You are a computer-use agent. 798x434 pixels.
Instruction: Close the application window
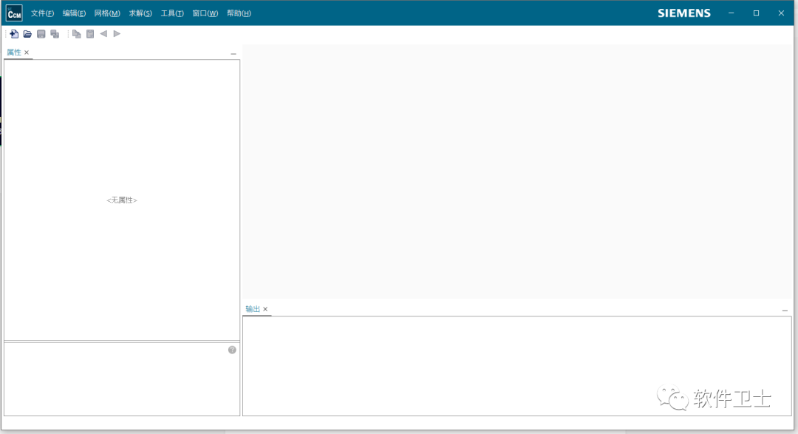tap(781, 13)
